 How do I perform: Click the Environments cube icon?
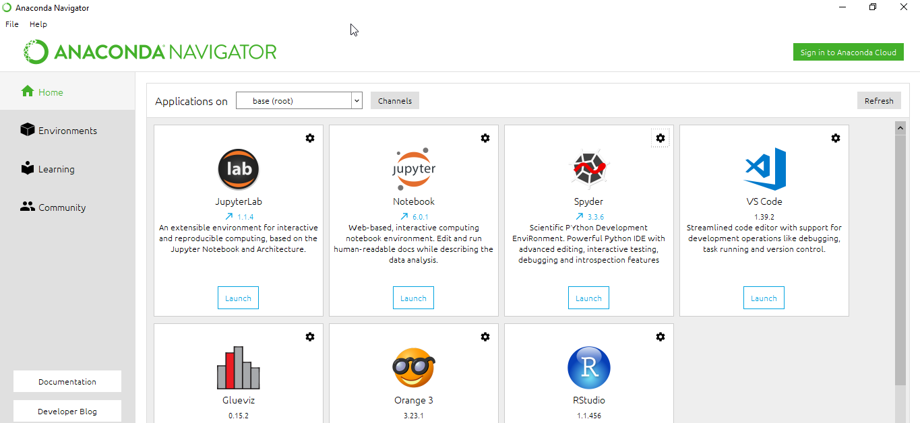pyautogui.click(x=28, y=129)
